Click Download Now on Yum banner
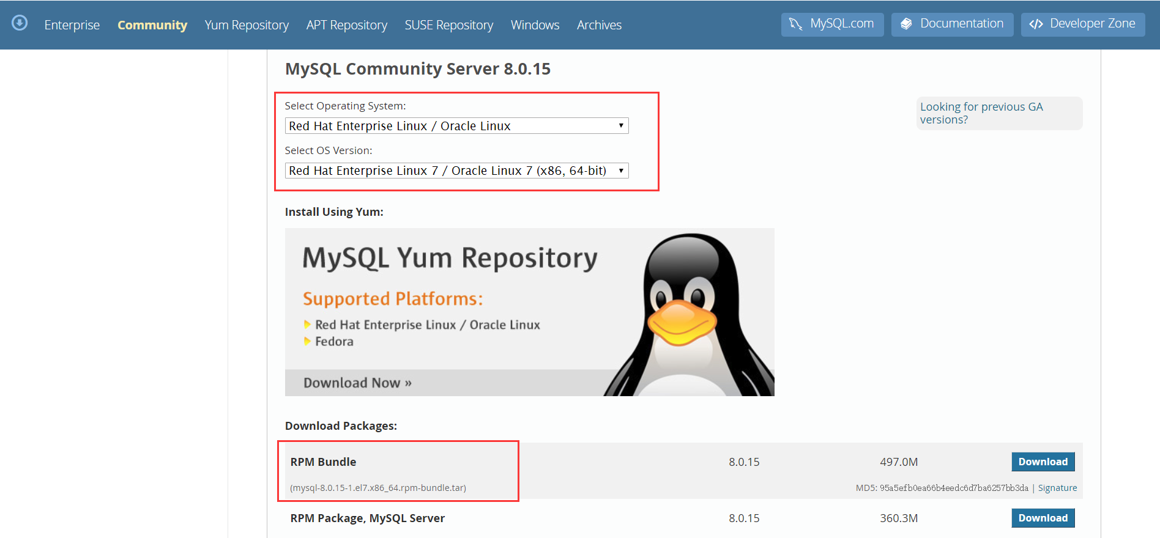 pyautogui.click(x=357, y=383)
